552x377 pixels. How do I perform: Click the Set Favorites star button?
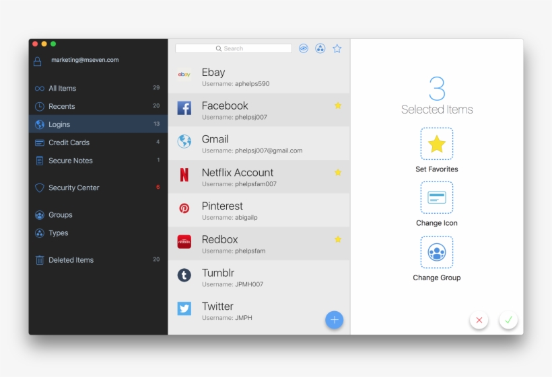(436, 144)
